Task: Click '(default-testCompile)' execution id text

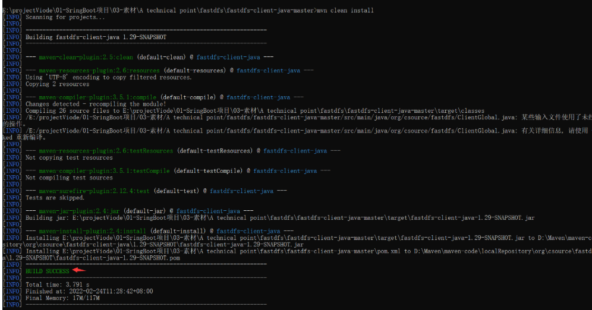Action: (x=208, y=171)
